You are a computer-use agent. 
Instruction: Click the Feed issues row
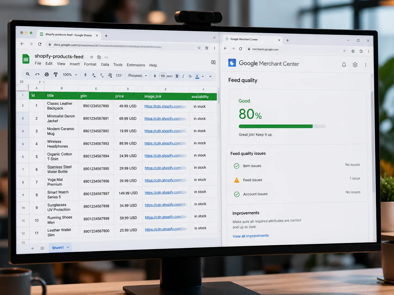(297, 179)
